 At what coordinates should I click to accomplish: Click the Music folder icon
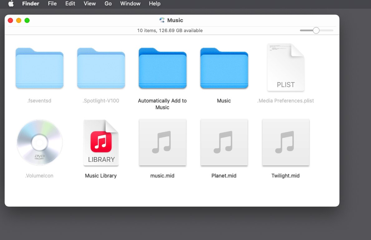(224, 68)
